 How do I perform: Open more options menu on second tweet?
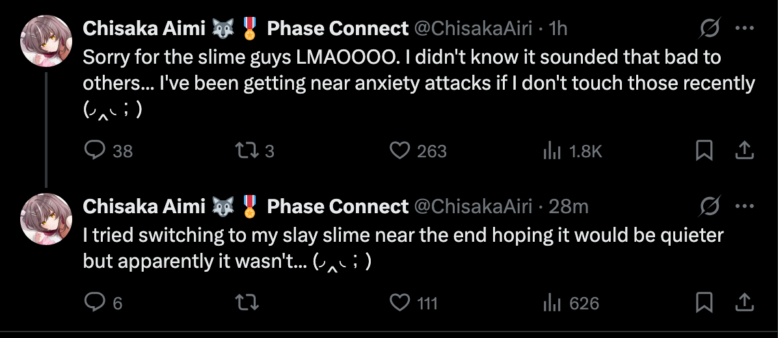tap(744, 207)
